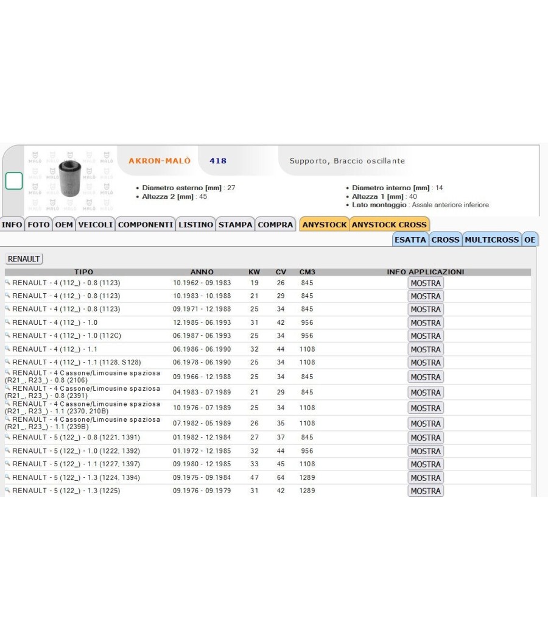Open the ANYSTOCK CROSS tab
The width and height of the screenshot is (548, 640).
[390, 224]
